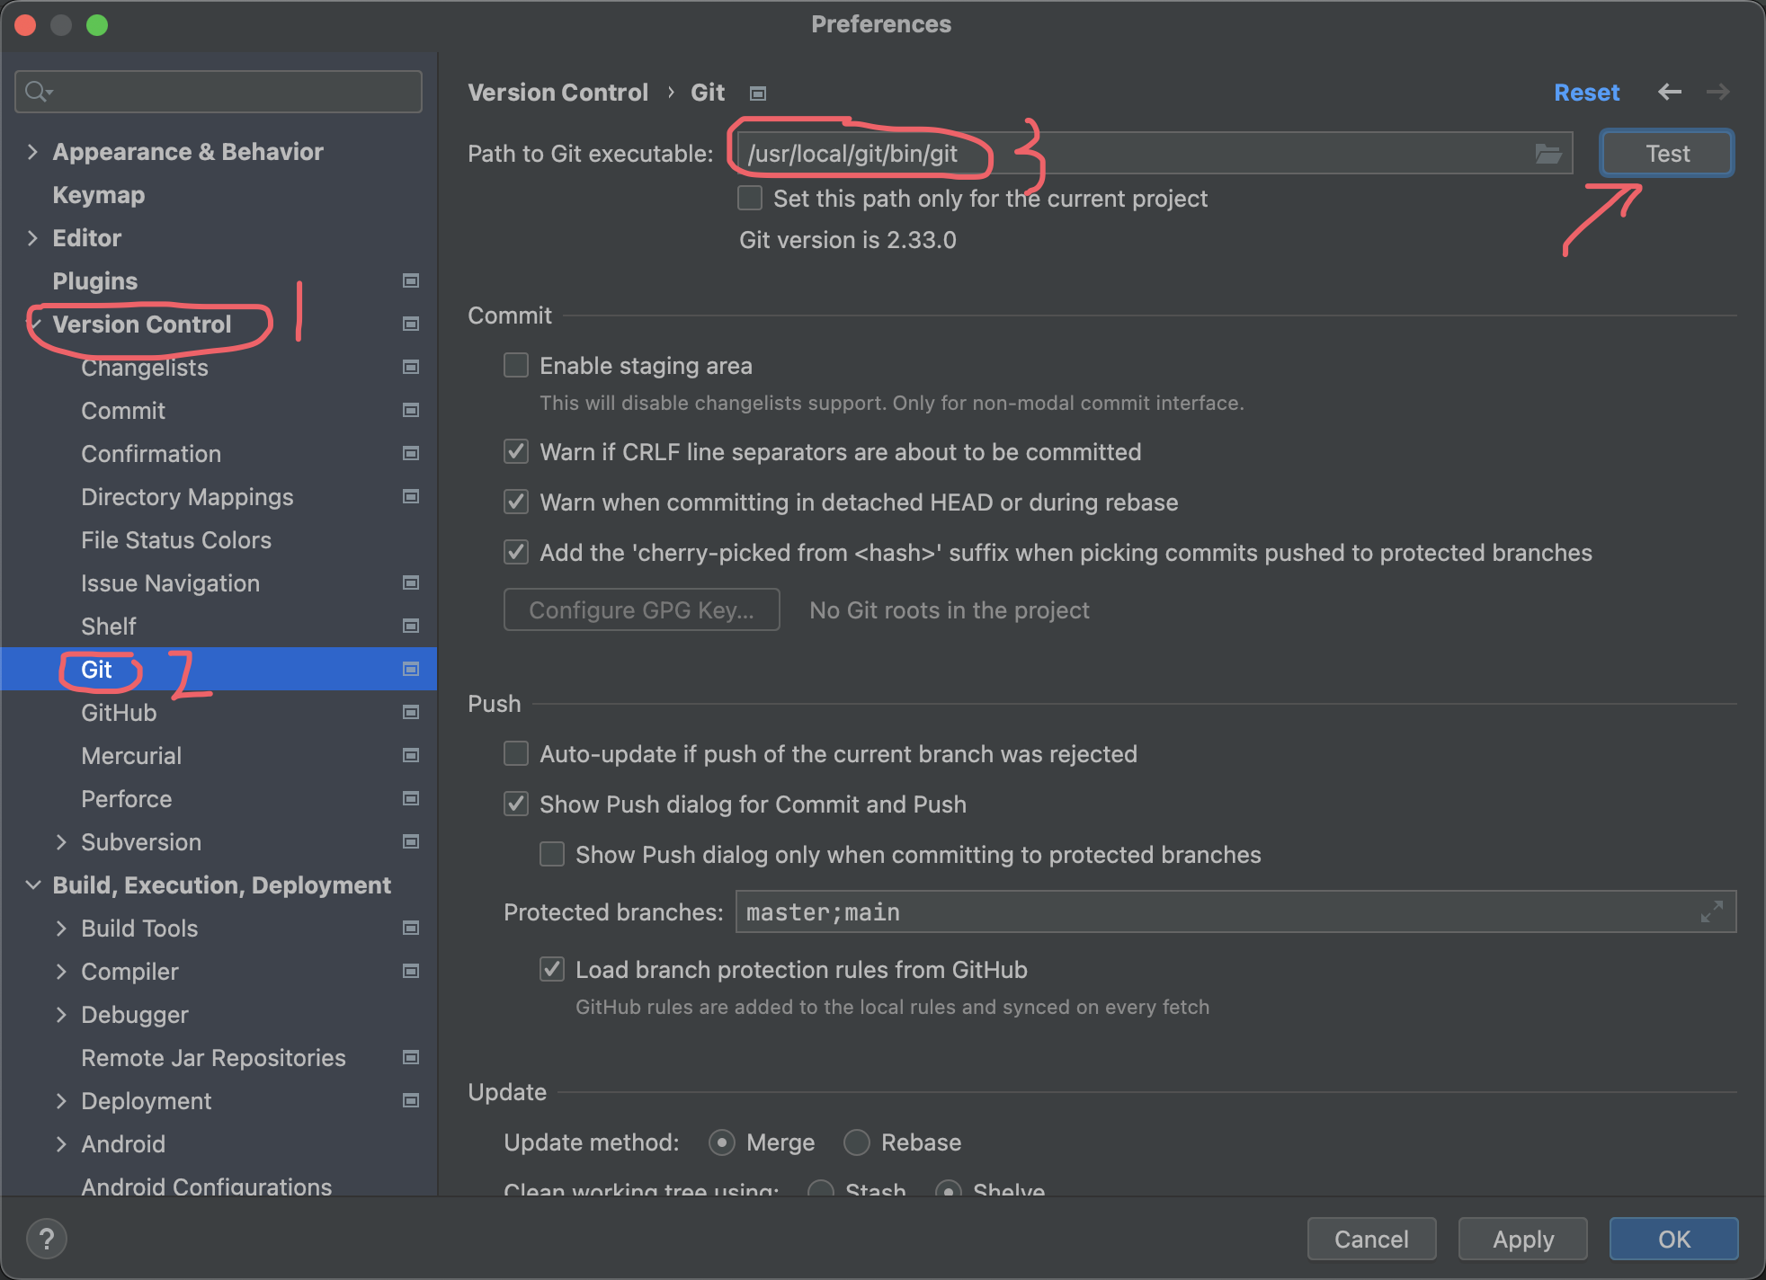Click the OK button
The width and height of the screenshot is (1766, 1280).
pyautogui.click(x=1674, y=1240)
